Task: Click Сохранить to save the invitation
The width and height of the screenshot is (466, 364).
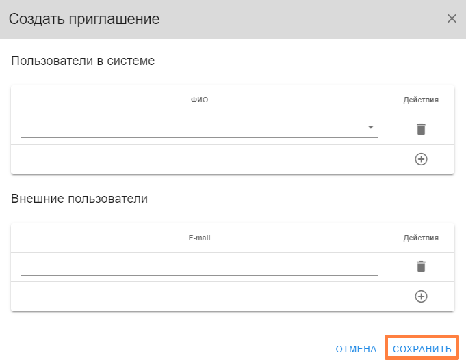Action: (x=422, y=349)
